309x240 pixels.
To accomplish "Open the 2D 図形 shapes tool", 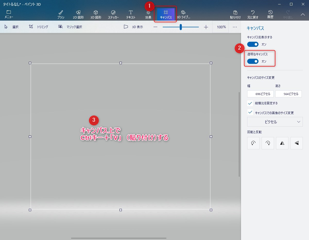I will click(78, 15).
